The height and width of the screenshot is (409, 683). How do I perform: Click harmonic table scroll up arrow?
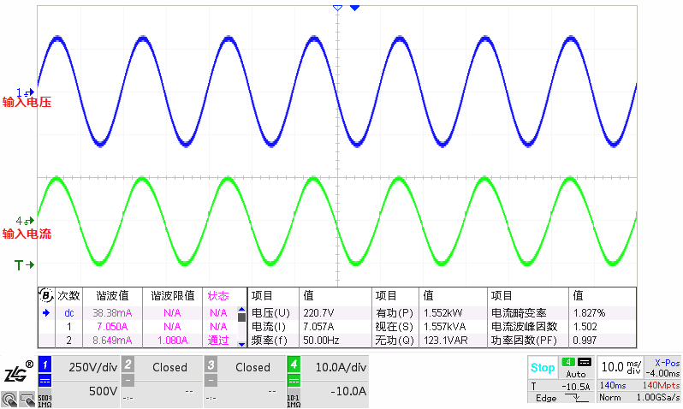pos(241,309)
